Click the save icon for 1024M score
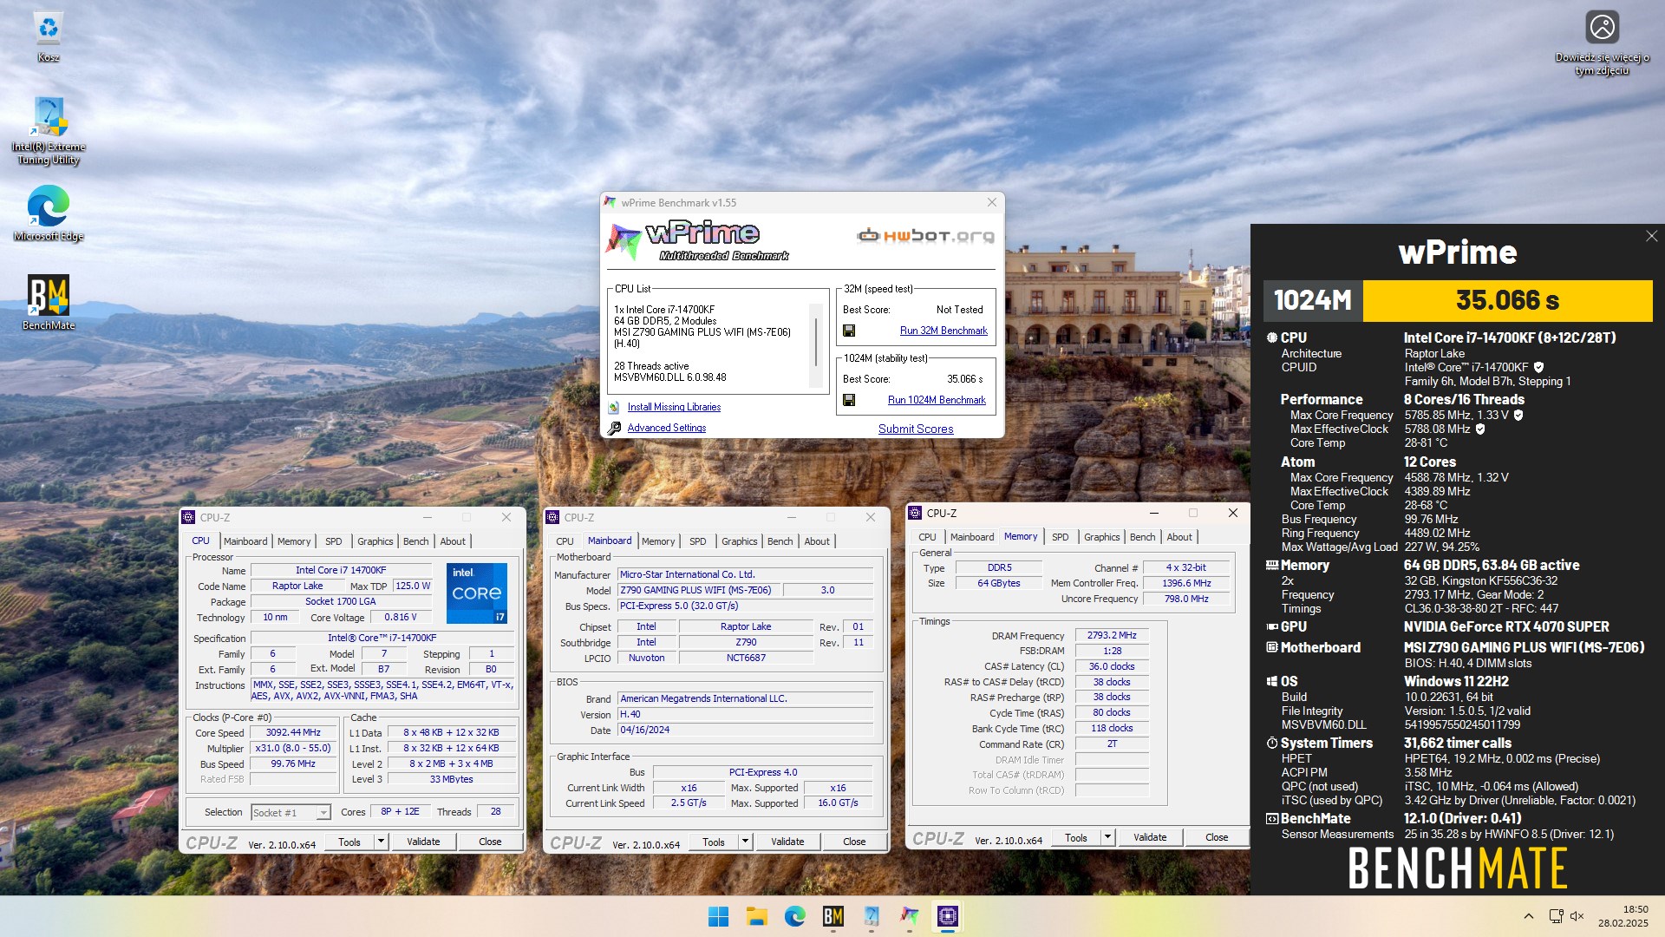1665x937 pixels. [x=849, y=400]
